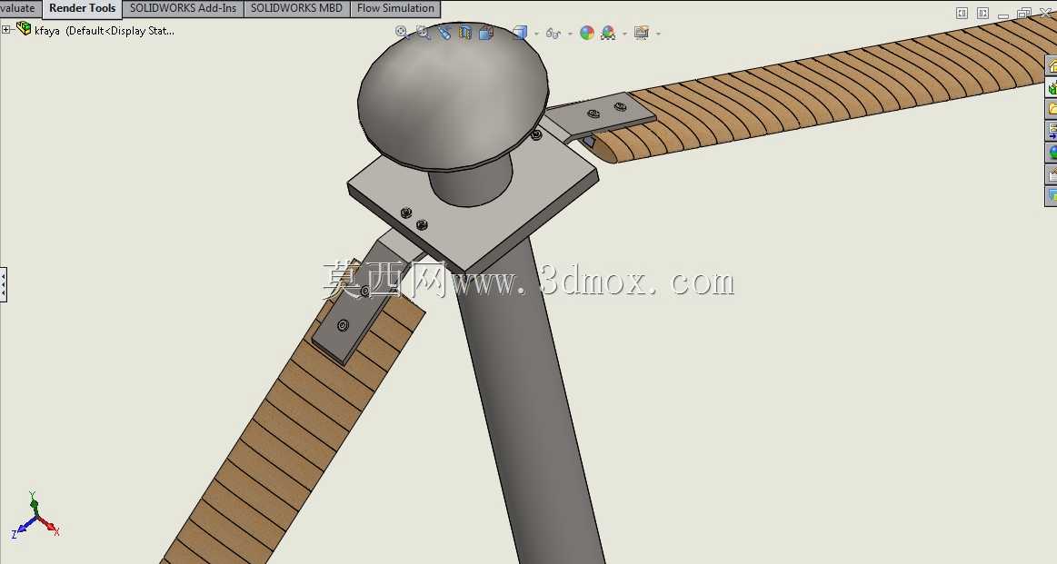Click the Display Style cube icon
1057x564 pixels.
click(x=520, y=33)
